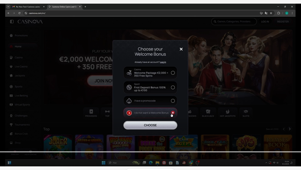This screenshot has width=301, height=170.
Task: Click the red arrow icon on no-bonus option
Action: (129, 113)
